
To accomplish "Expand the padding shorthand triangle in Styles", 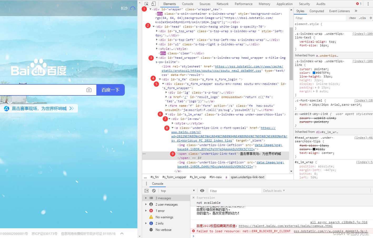I will click(316, 88).
